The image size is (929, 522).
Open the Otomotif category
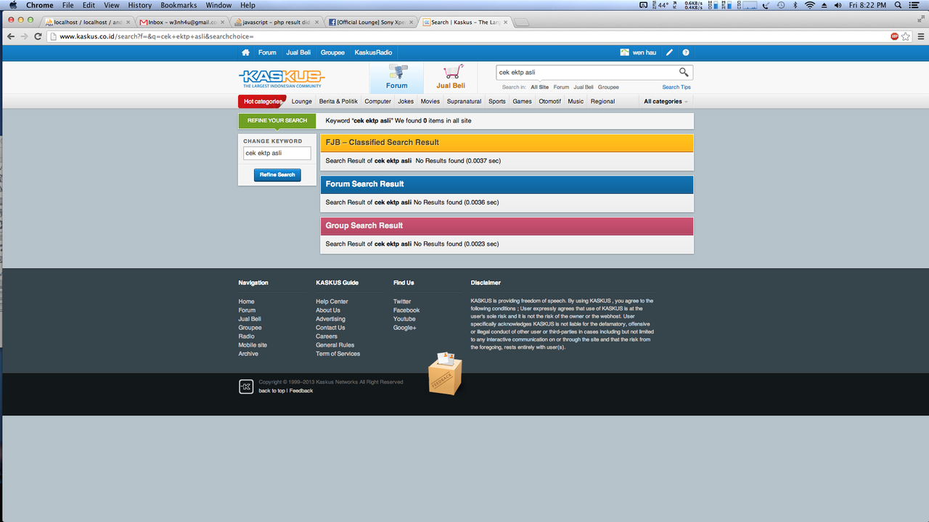(549, 101)
